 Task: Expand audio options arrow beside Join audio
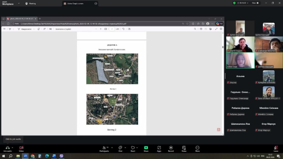(x=12, y=148)
